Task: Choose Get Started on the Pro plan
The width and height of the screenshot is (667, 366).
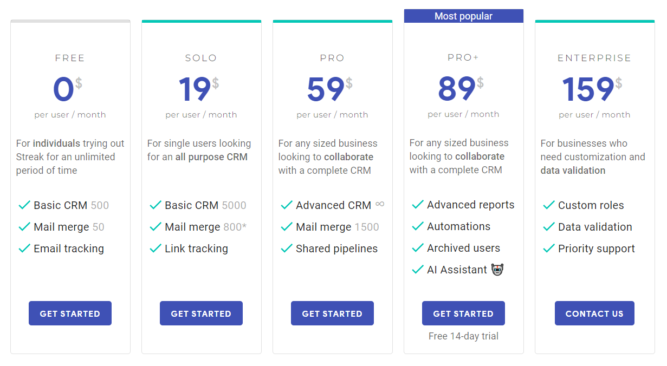Action: (x=332, y=313)
